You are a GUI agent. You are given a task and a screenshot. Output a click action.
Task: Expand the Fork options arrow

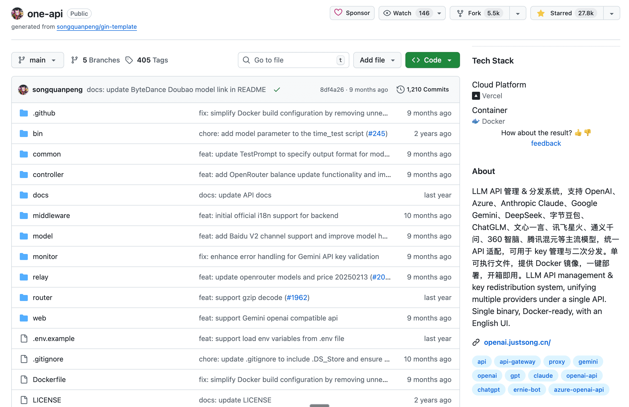[518, 13]
